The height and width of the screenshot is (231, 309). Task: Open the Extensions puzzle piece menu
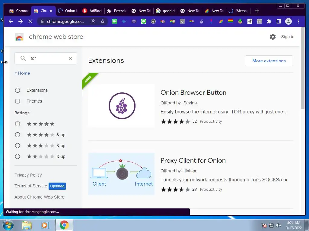pos(269,21)
